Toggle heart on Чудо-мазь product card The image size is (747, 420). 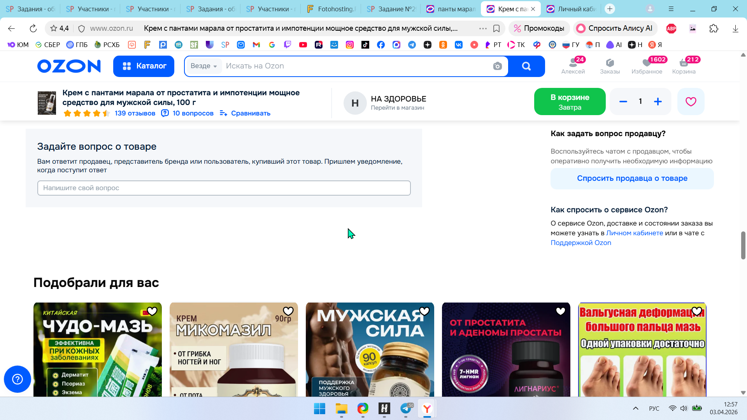152,311
